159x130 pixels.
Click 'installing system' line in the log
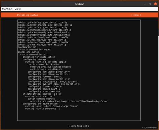[x=29, y=52]
